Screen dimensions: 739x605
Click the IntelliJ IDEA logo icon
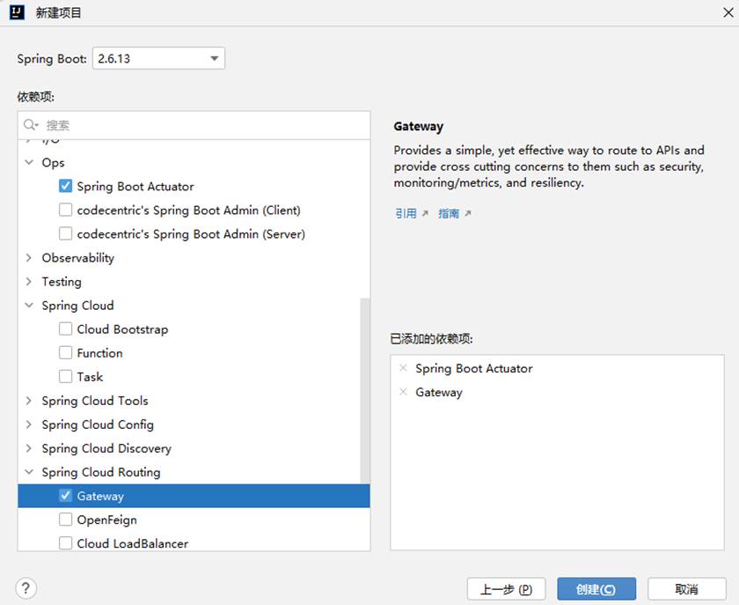pyautogui.click(x=17, y=12)
